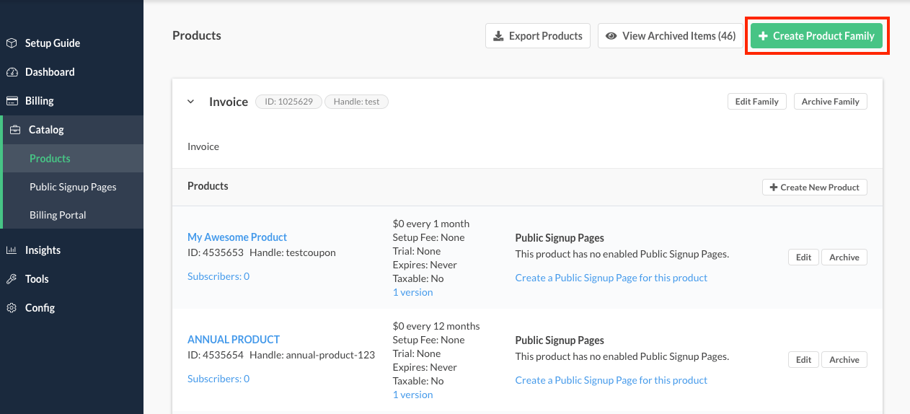Viewport: 910px width, 414px height.
Task: Click the Config gear icon
Action: tap(12, 308)
